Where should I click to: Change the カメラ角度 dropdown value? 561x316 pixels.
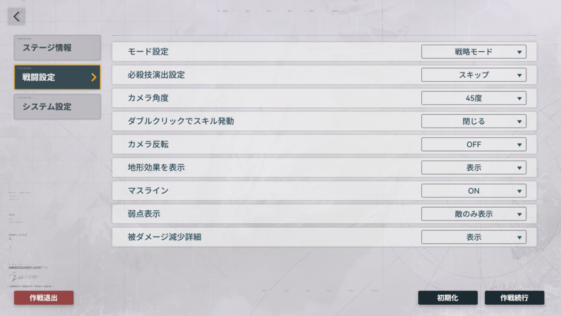(x=474, y=98)
